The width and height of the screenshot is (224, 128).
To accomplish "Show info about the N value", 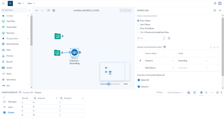I will coord(169,38).
